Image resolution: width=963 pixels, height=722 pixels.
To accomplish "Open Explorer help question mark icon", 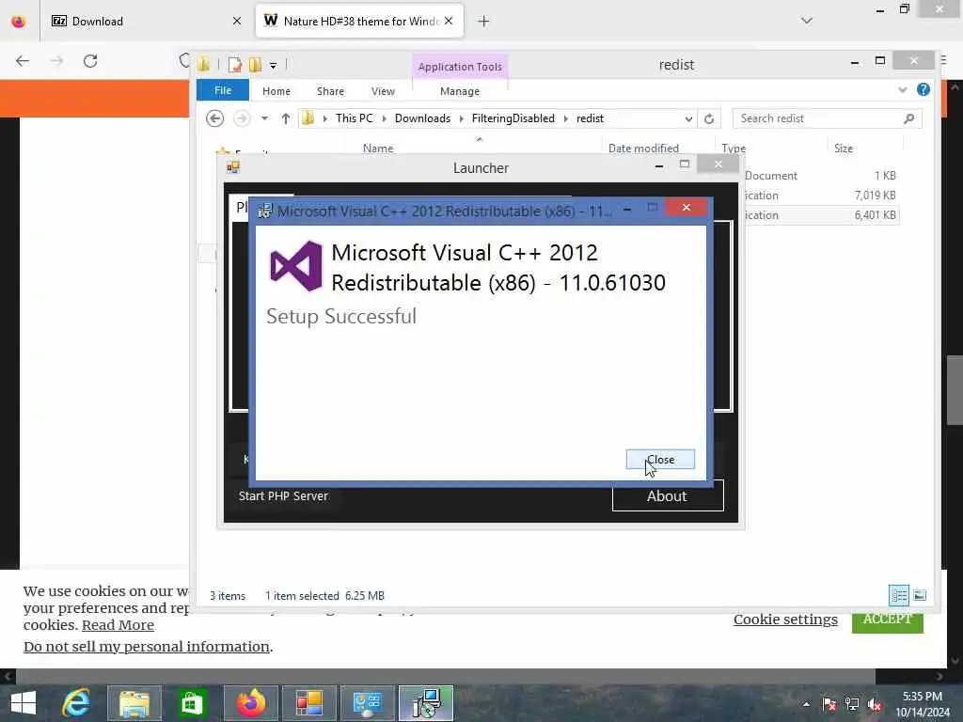I will (x=924, y=89).
